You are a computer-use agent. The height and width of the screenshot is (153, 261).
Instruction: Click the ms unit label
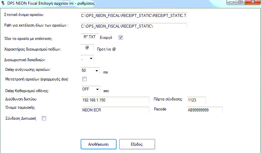pos(106,72)
